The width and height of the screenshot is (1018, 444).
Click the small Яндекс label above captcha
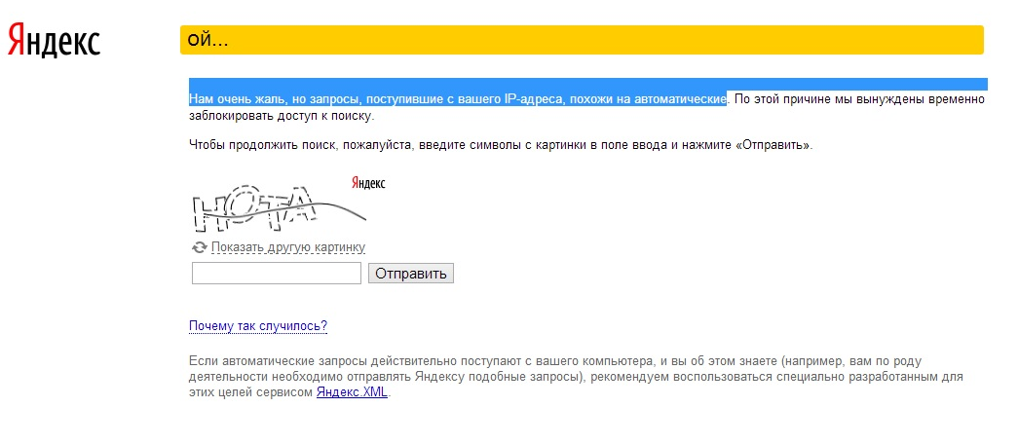coord(368,183)
